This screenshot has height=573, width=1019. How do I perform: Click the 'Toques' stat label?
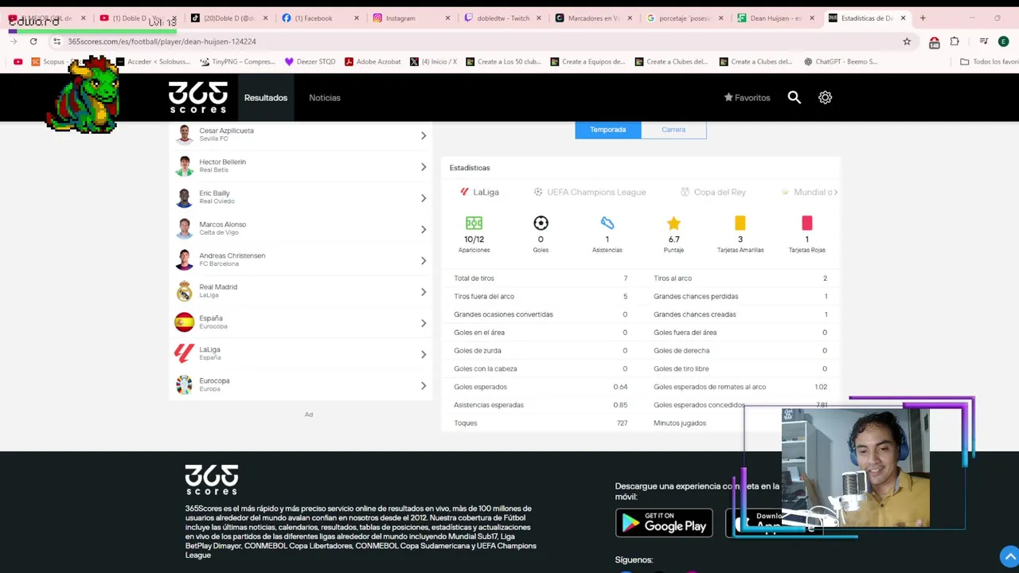[465, 423]
